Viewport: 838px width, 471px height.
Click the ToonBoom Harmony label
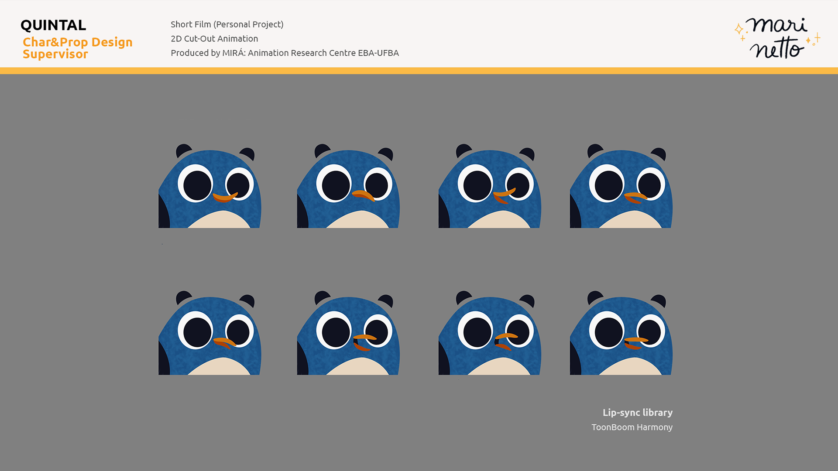tap(632, 427)
